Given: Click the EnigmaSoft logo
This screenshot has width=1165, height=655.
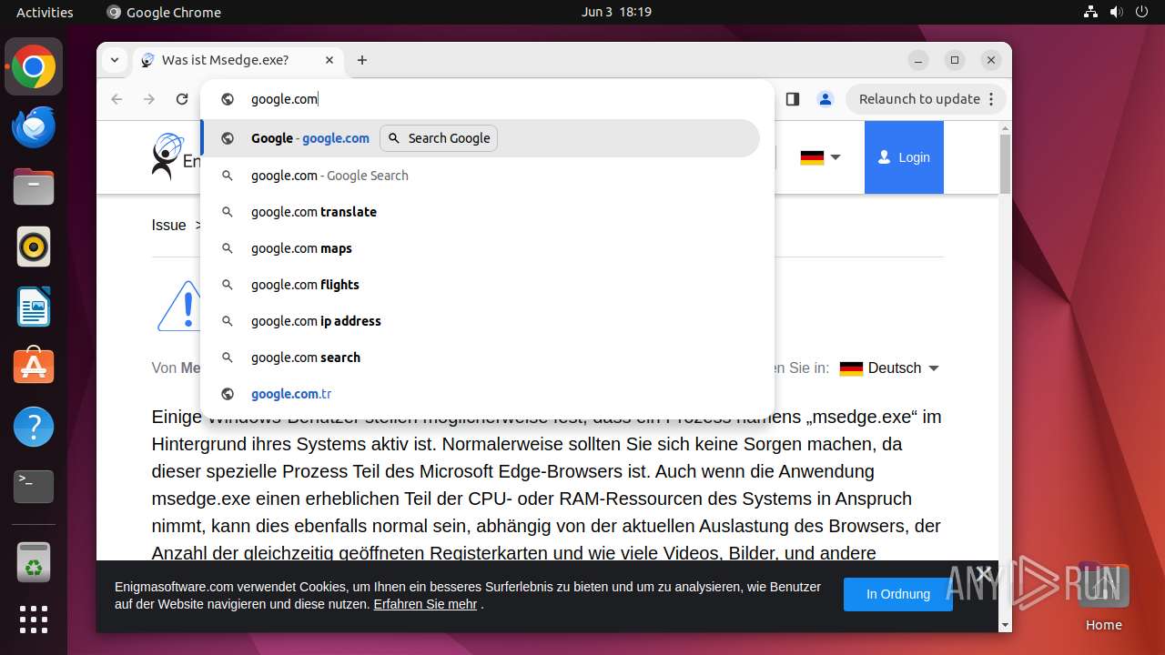Looking at the screenshot, I should [x=177, y=157].
